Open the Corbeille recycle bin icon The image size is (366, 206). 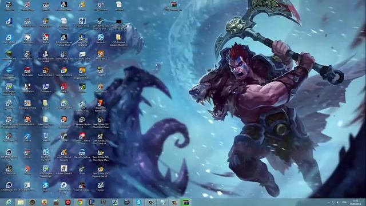click(46, 137)
